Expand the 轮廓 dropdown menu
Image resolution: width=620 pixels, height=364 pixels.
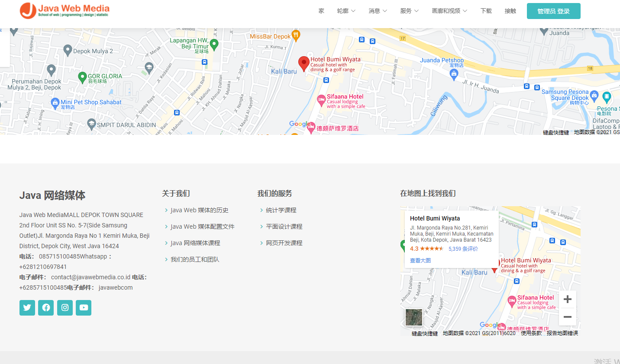click(x=346, y=11)
